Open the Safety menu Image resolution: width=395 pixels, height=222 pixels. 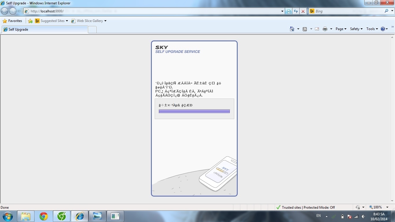(356, 29)
